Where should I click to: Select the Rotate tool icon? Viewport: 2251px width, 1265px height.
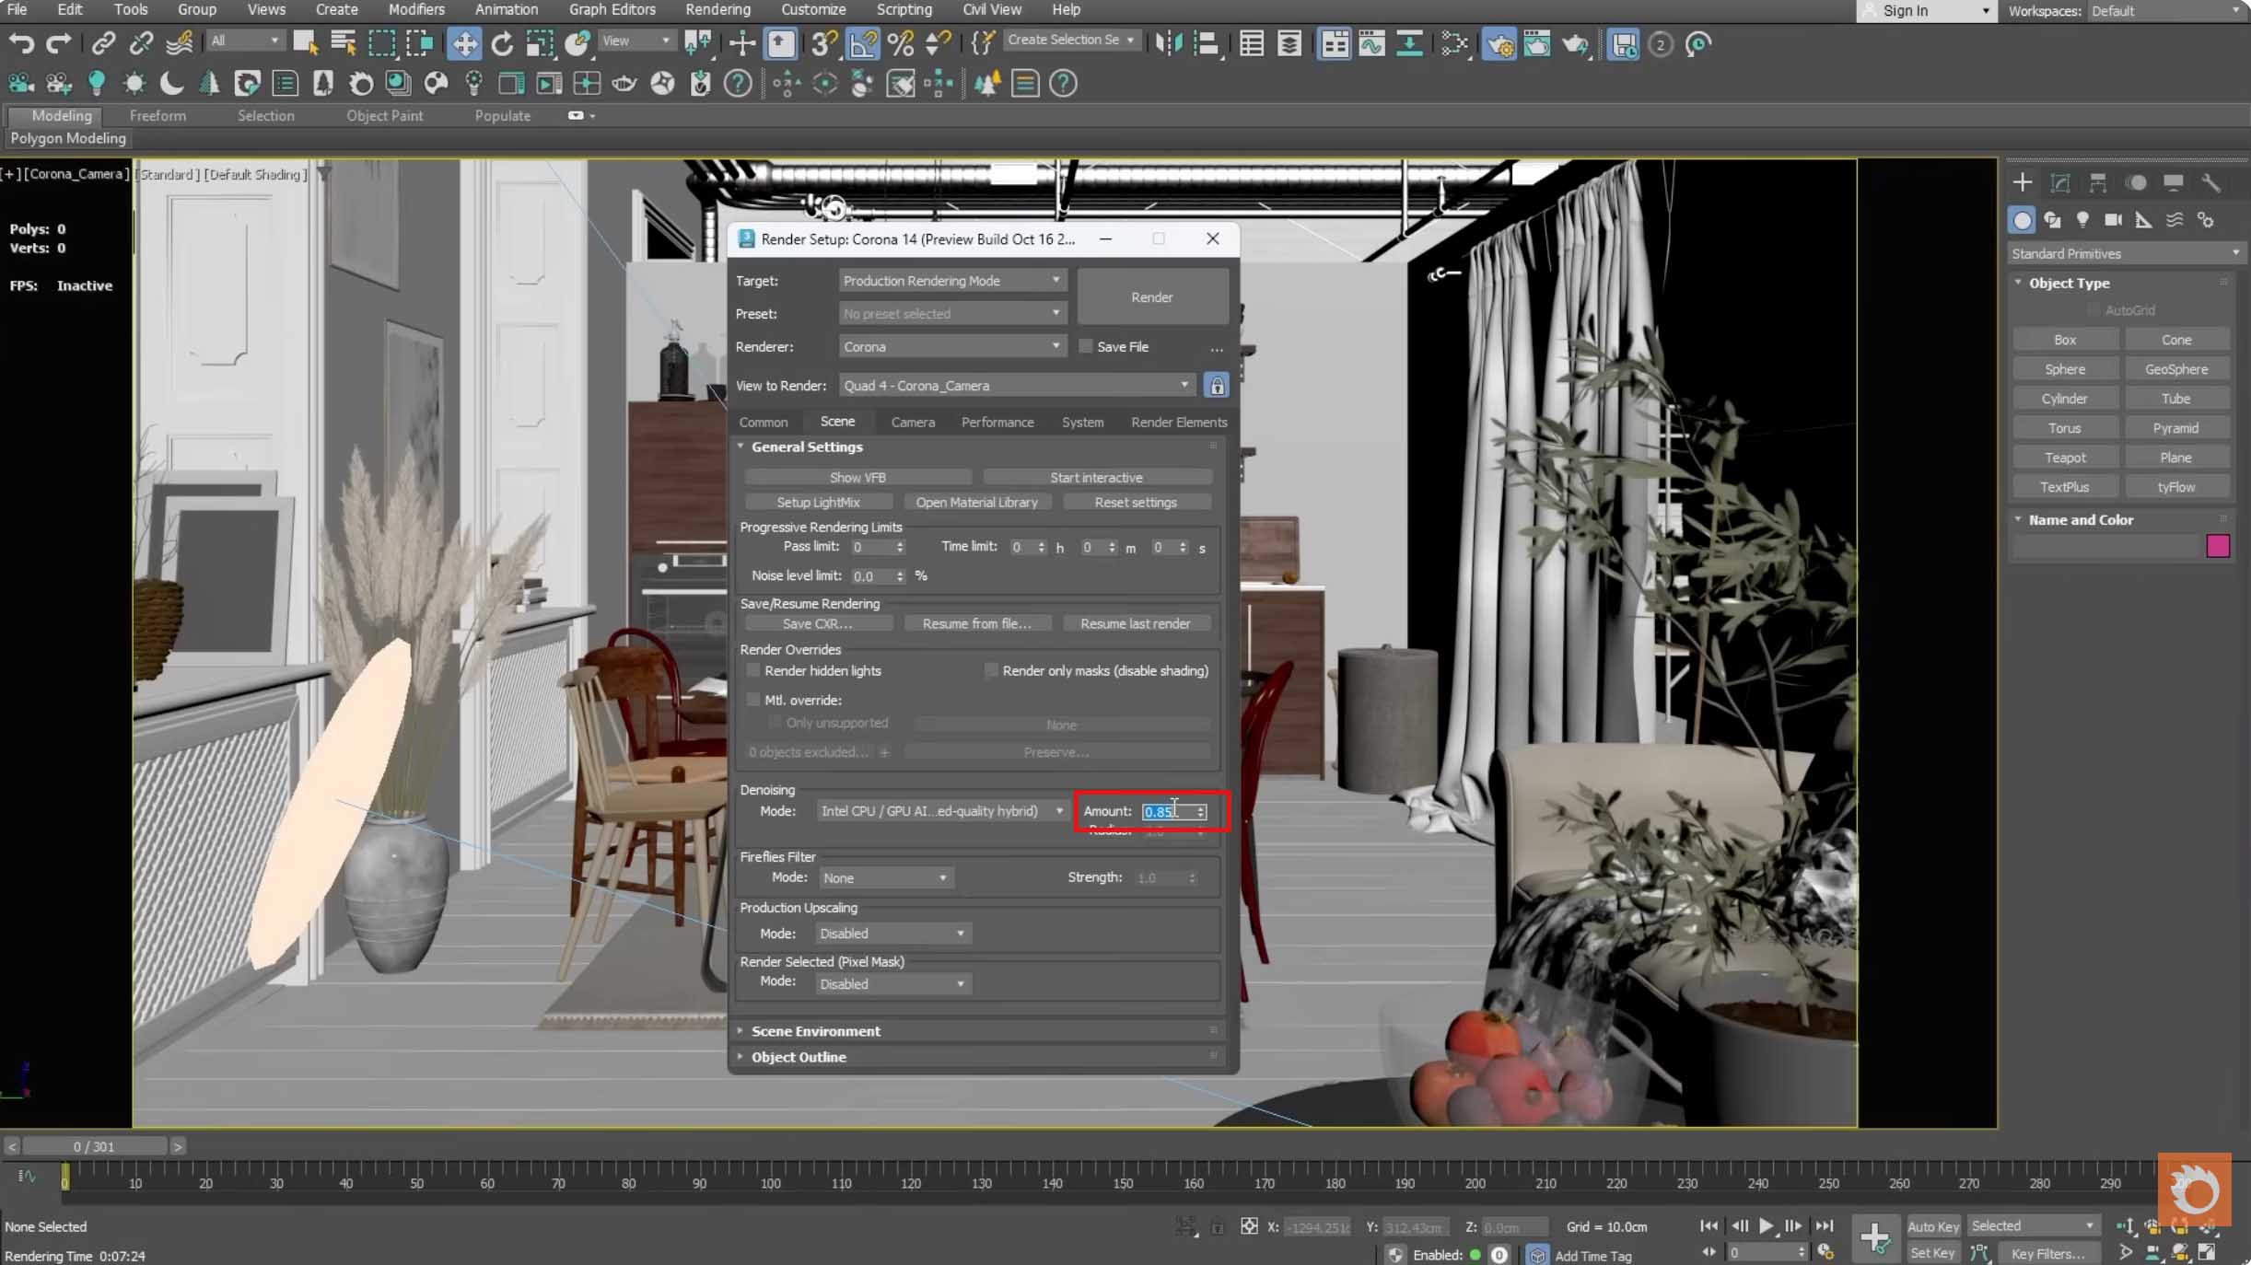pyautogui.click(x=502, y=43)
